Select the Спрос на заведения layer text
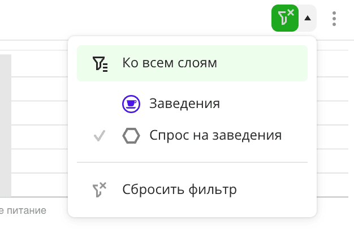 point(215,136)
